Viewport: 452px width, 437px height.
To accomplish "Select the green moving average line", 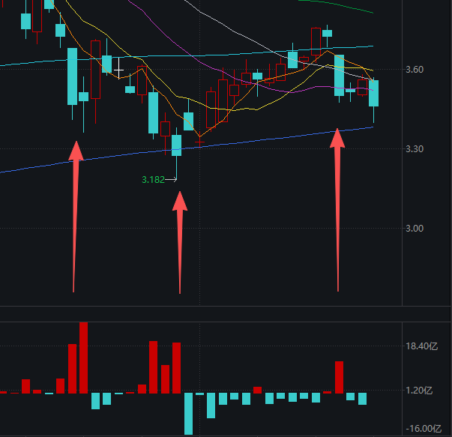I will coord(336,5).
